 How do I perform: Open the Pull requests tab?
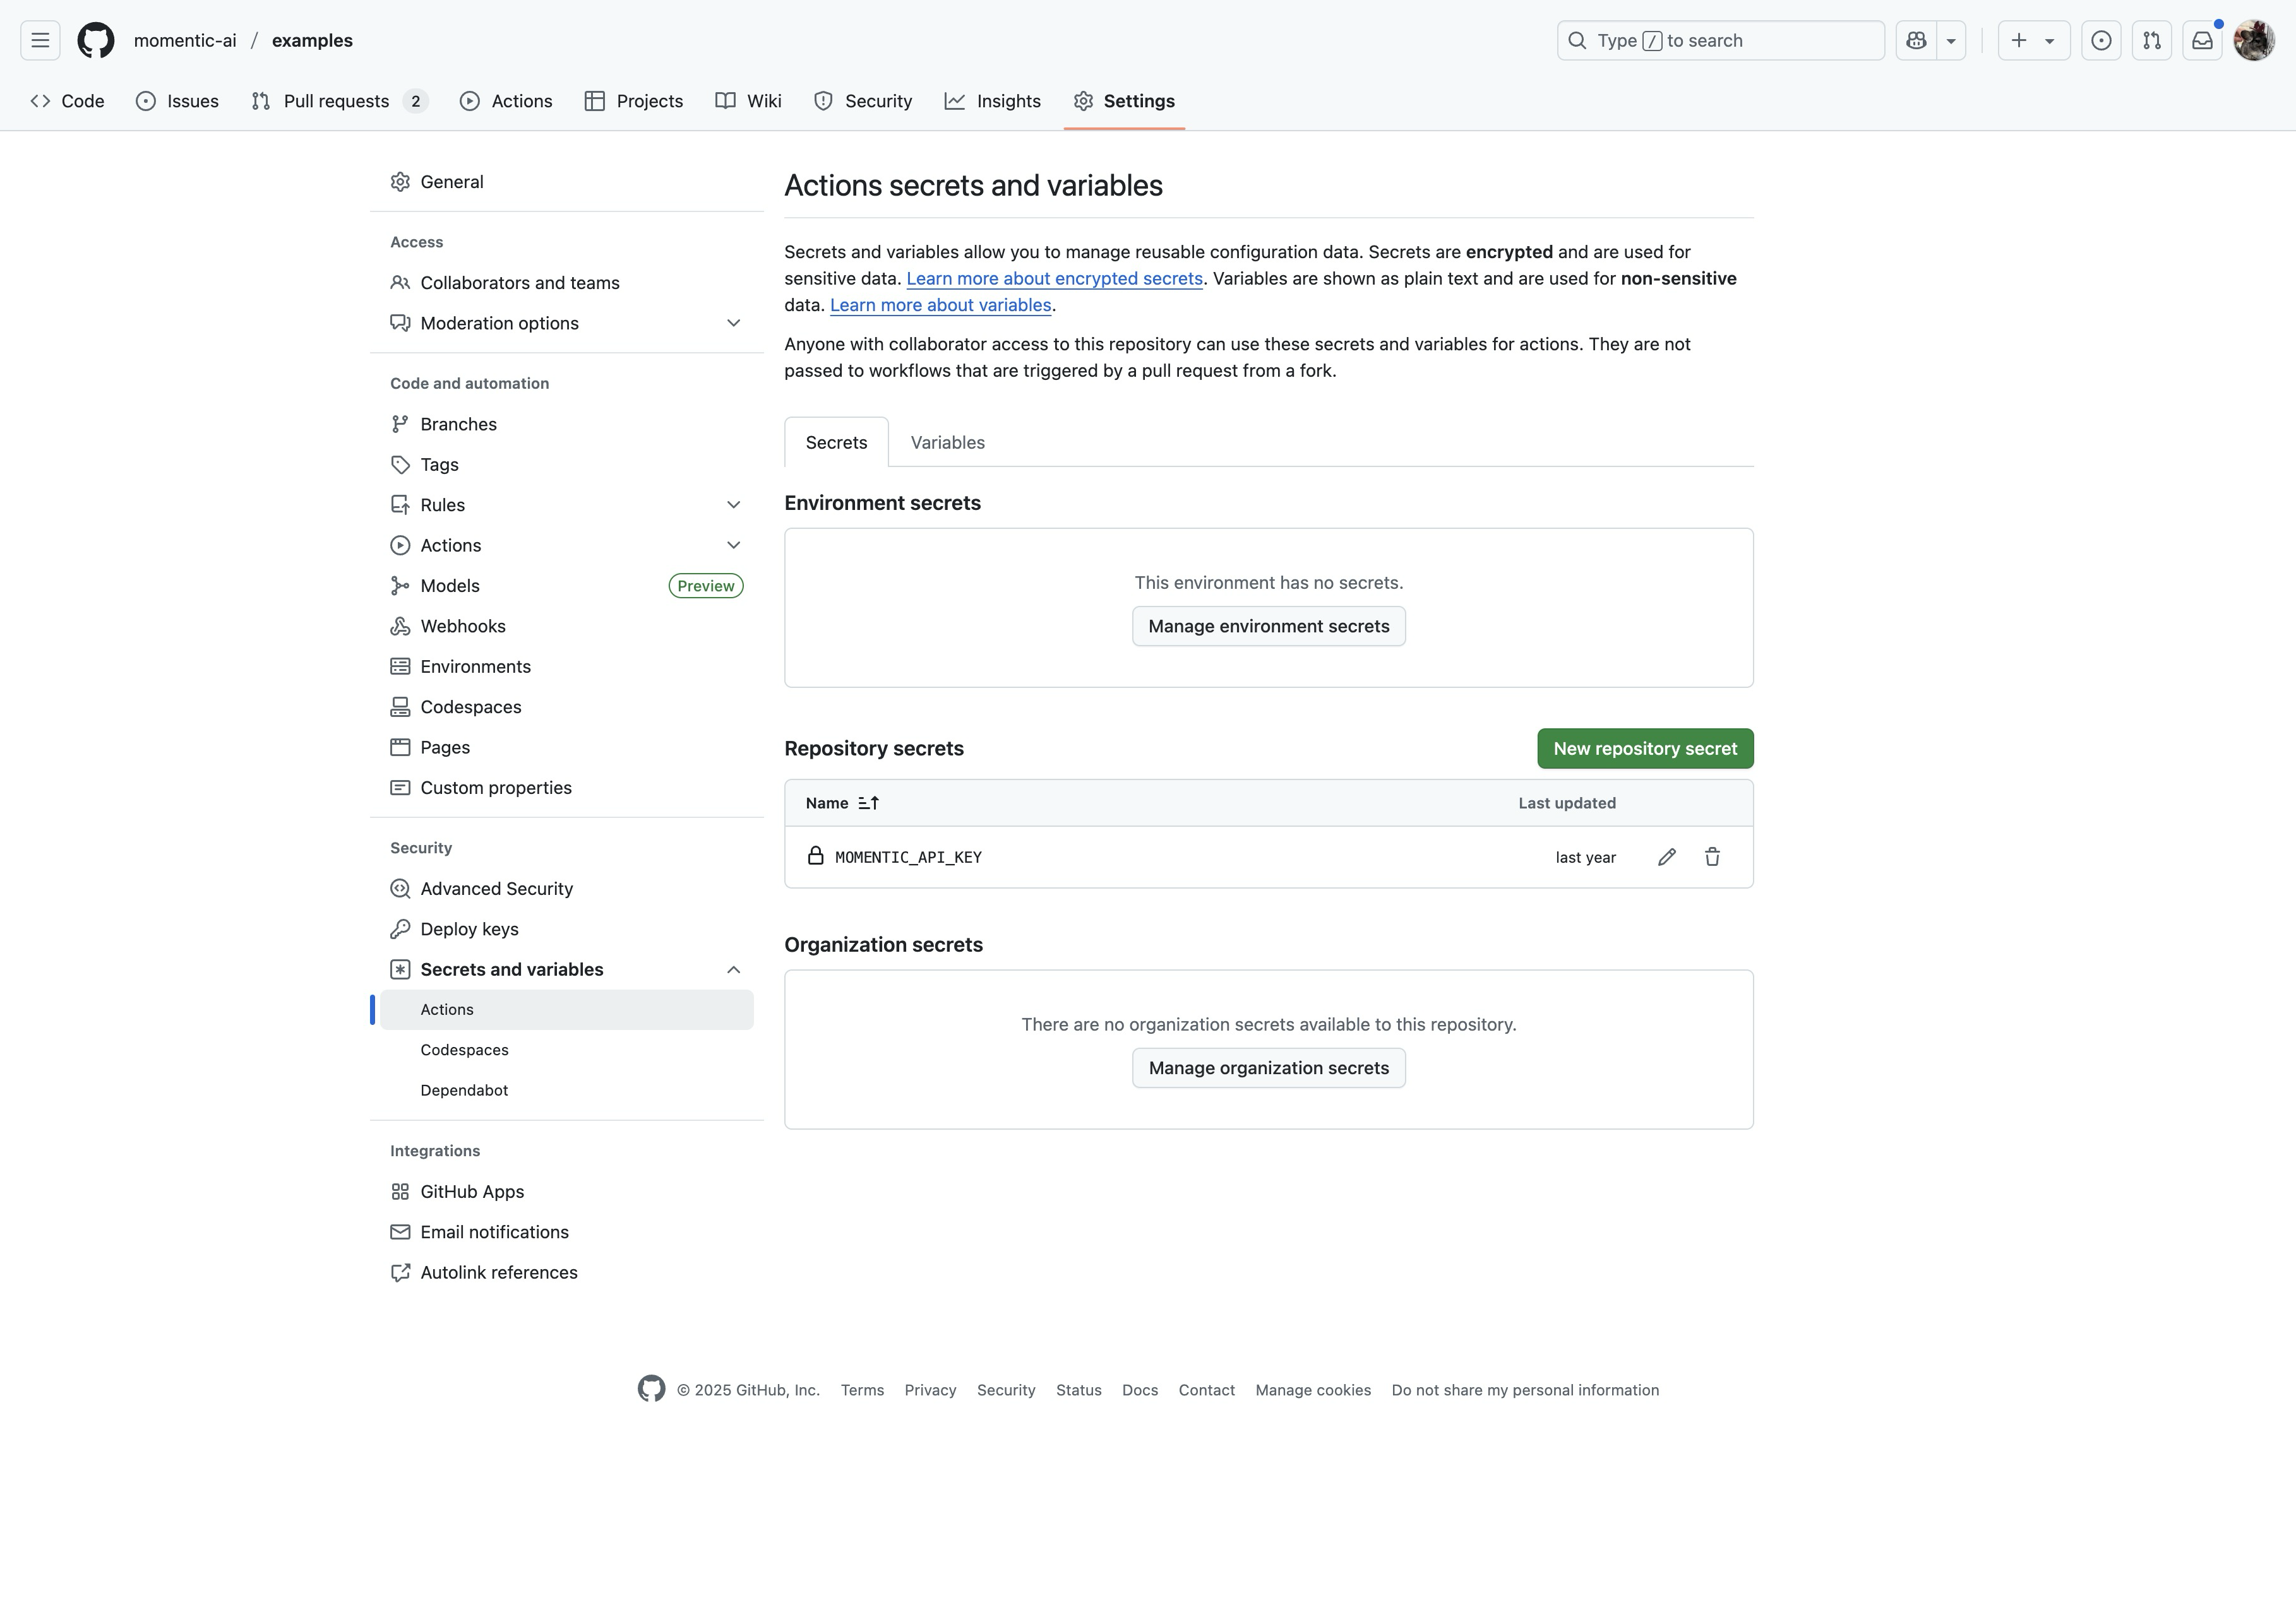(340, 101)
